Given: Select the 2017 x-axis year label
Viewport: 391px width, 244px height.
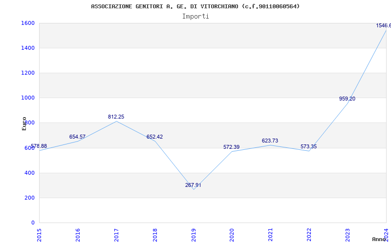Looking at the screenshot, I should coord(116,235).
